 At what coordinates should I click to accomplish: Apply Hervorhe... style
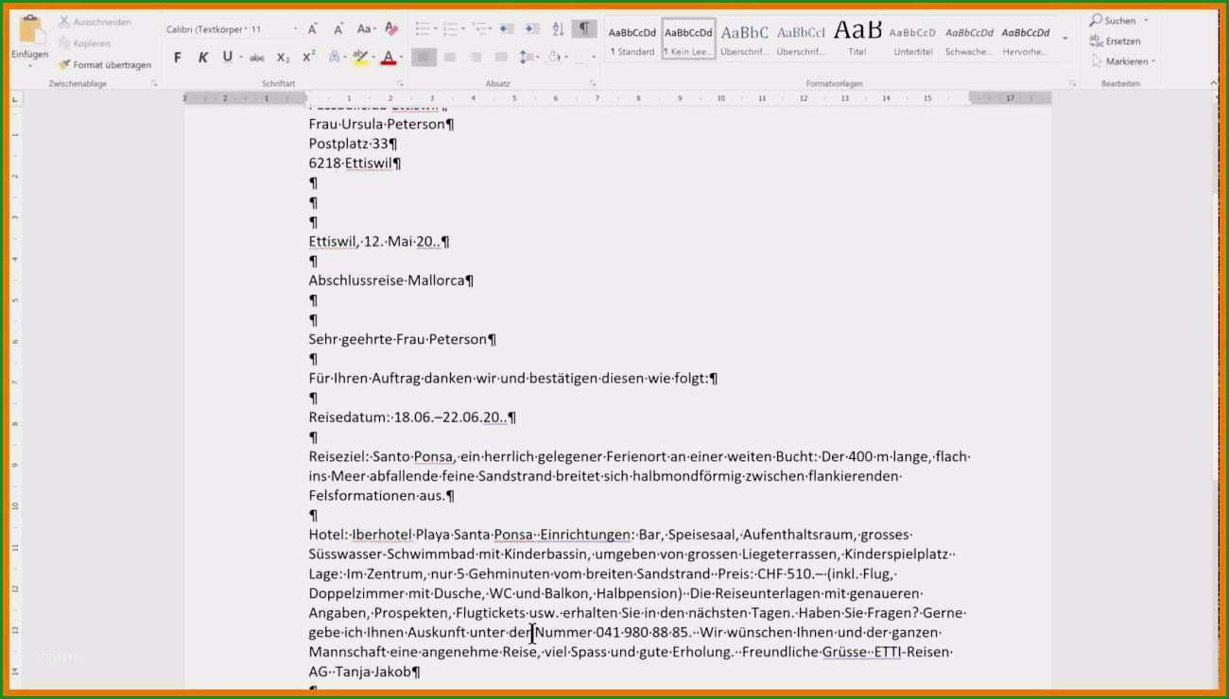click(1026, 39)
